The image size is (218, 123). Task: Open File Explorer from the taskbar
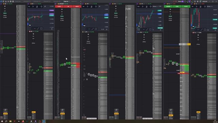tap(11, 121)
